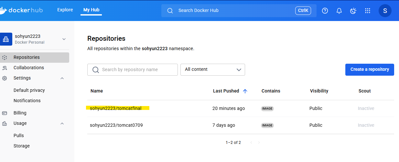Viewport: 399px width, 162px height.
Task: Go to next page arrow
Action: pyautogui.click(x=259, y=142)
